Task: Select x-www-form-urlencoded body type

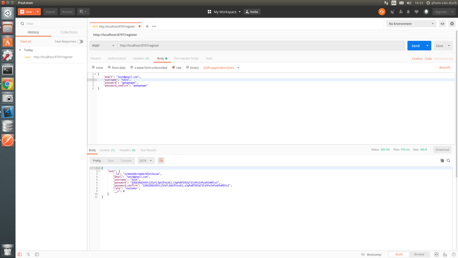Action: [132, 67]
